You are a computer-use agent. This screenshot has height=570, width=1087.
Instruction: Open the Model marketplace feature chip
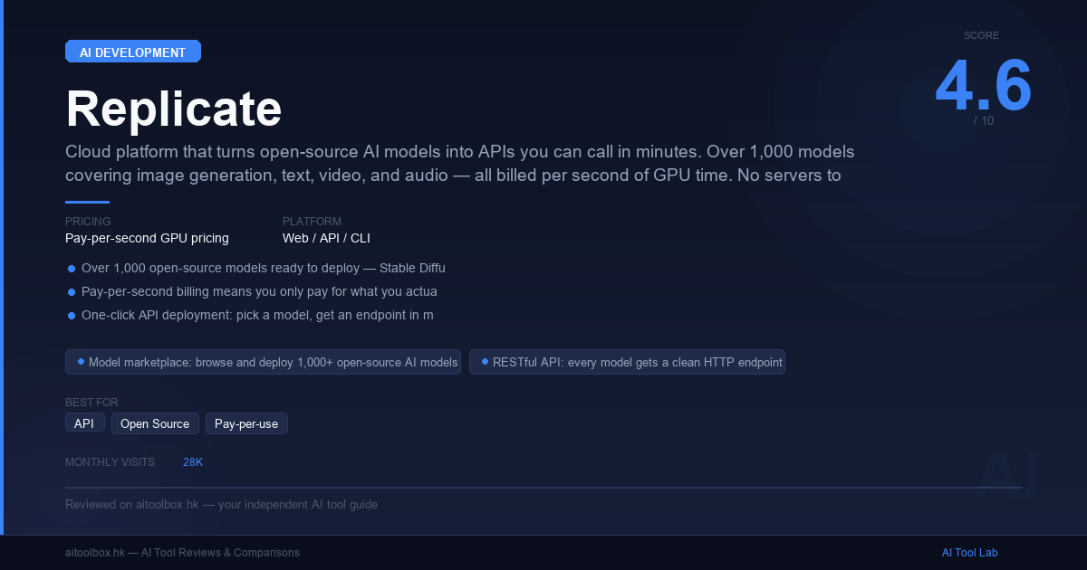pyautogui.click(x=263, y=362)
